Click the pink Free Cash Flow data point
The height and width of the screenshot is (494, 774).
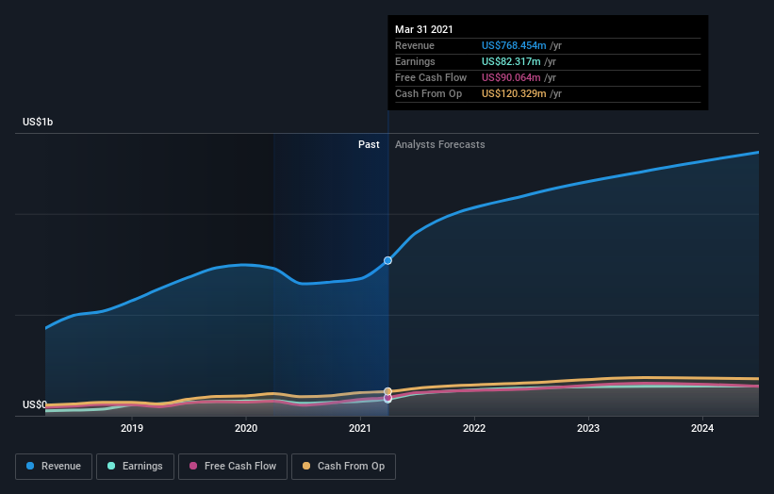[x=388, y=397]
